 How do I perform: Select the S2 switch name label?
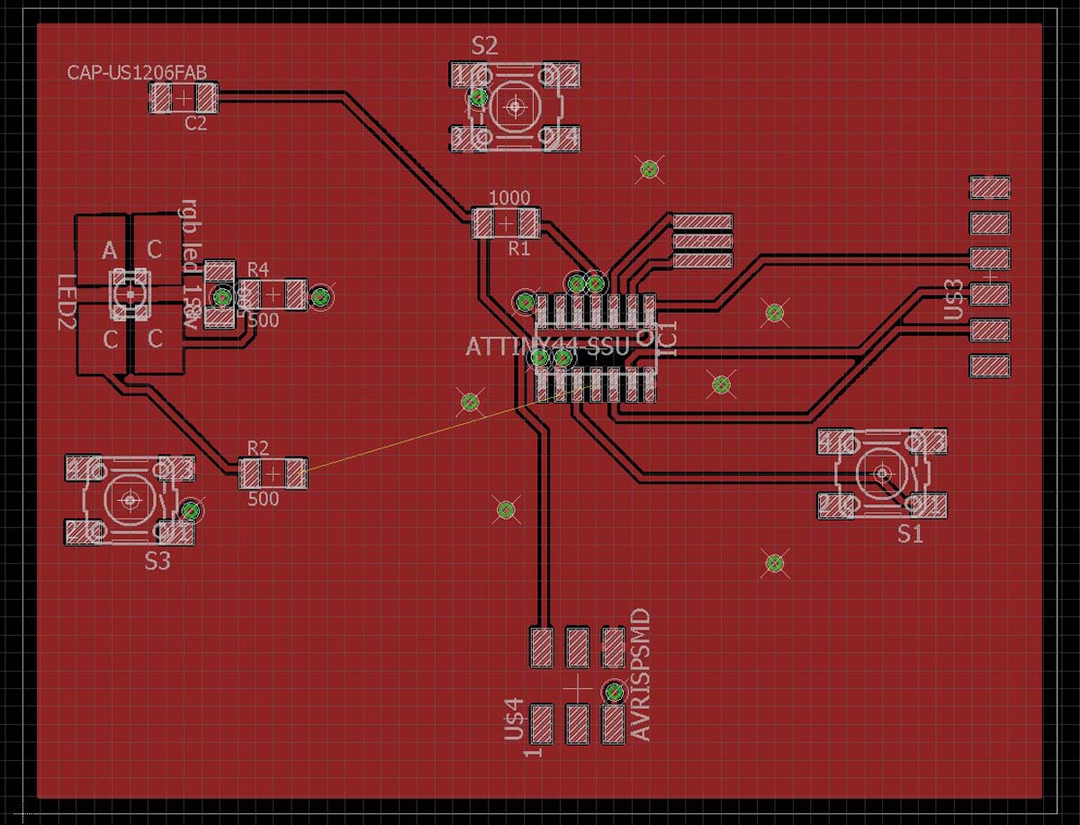484,46
